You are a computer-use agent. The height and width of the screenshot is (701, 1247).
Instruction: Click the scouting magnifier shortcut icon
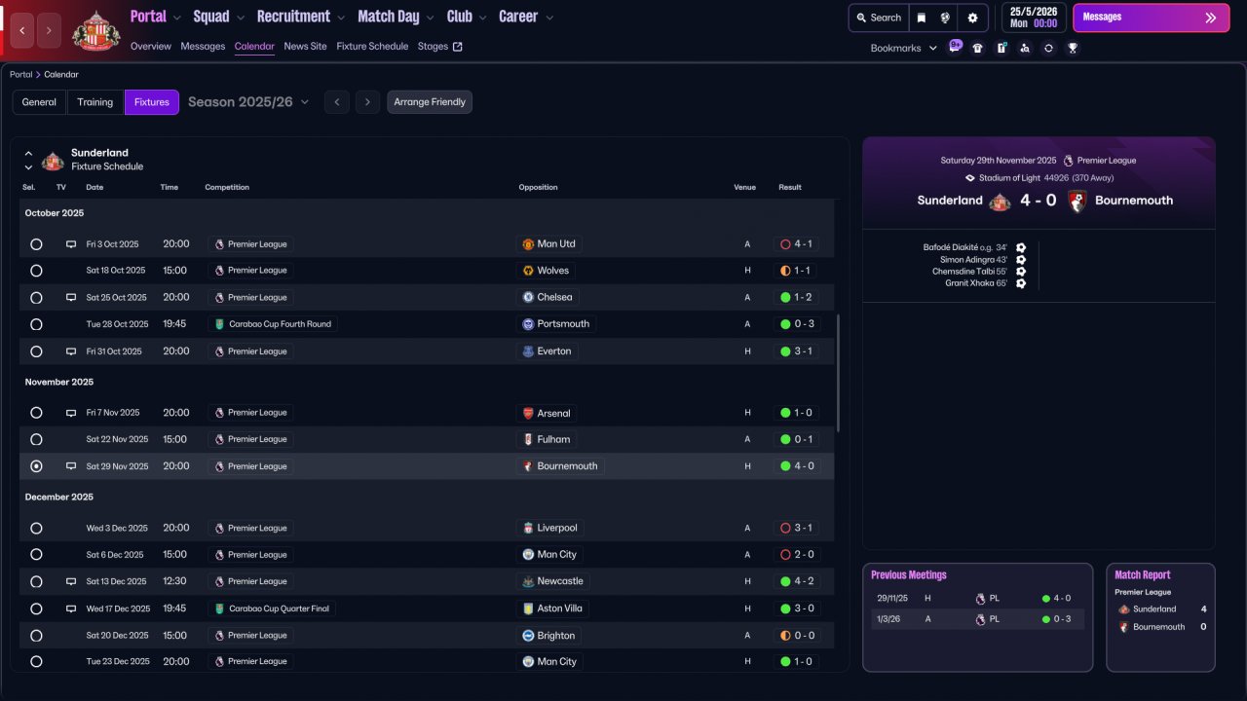tap(1025, 48)
